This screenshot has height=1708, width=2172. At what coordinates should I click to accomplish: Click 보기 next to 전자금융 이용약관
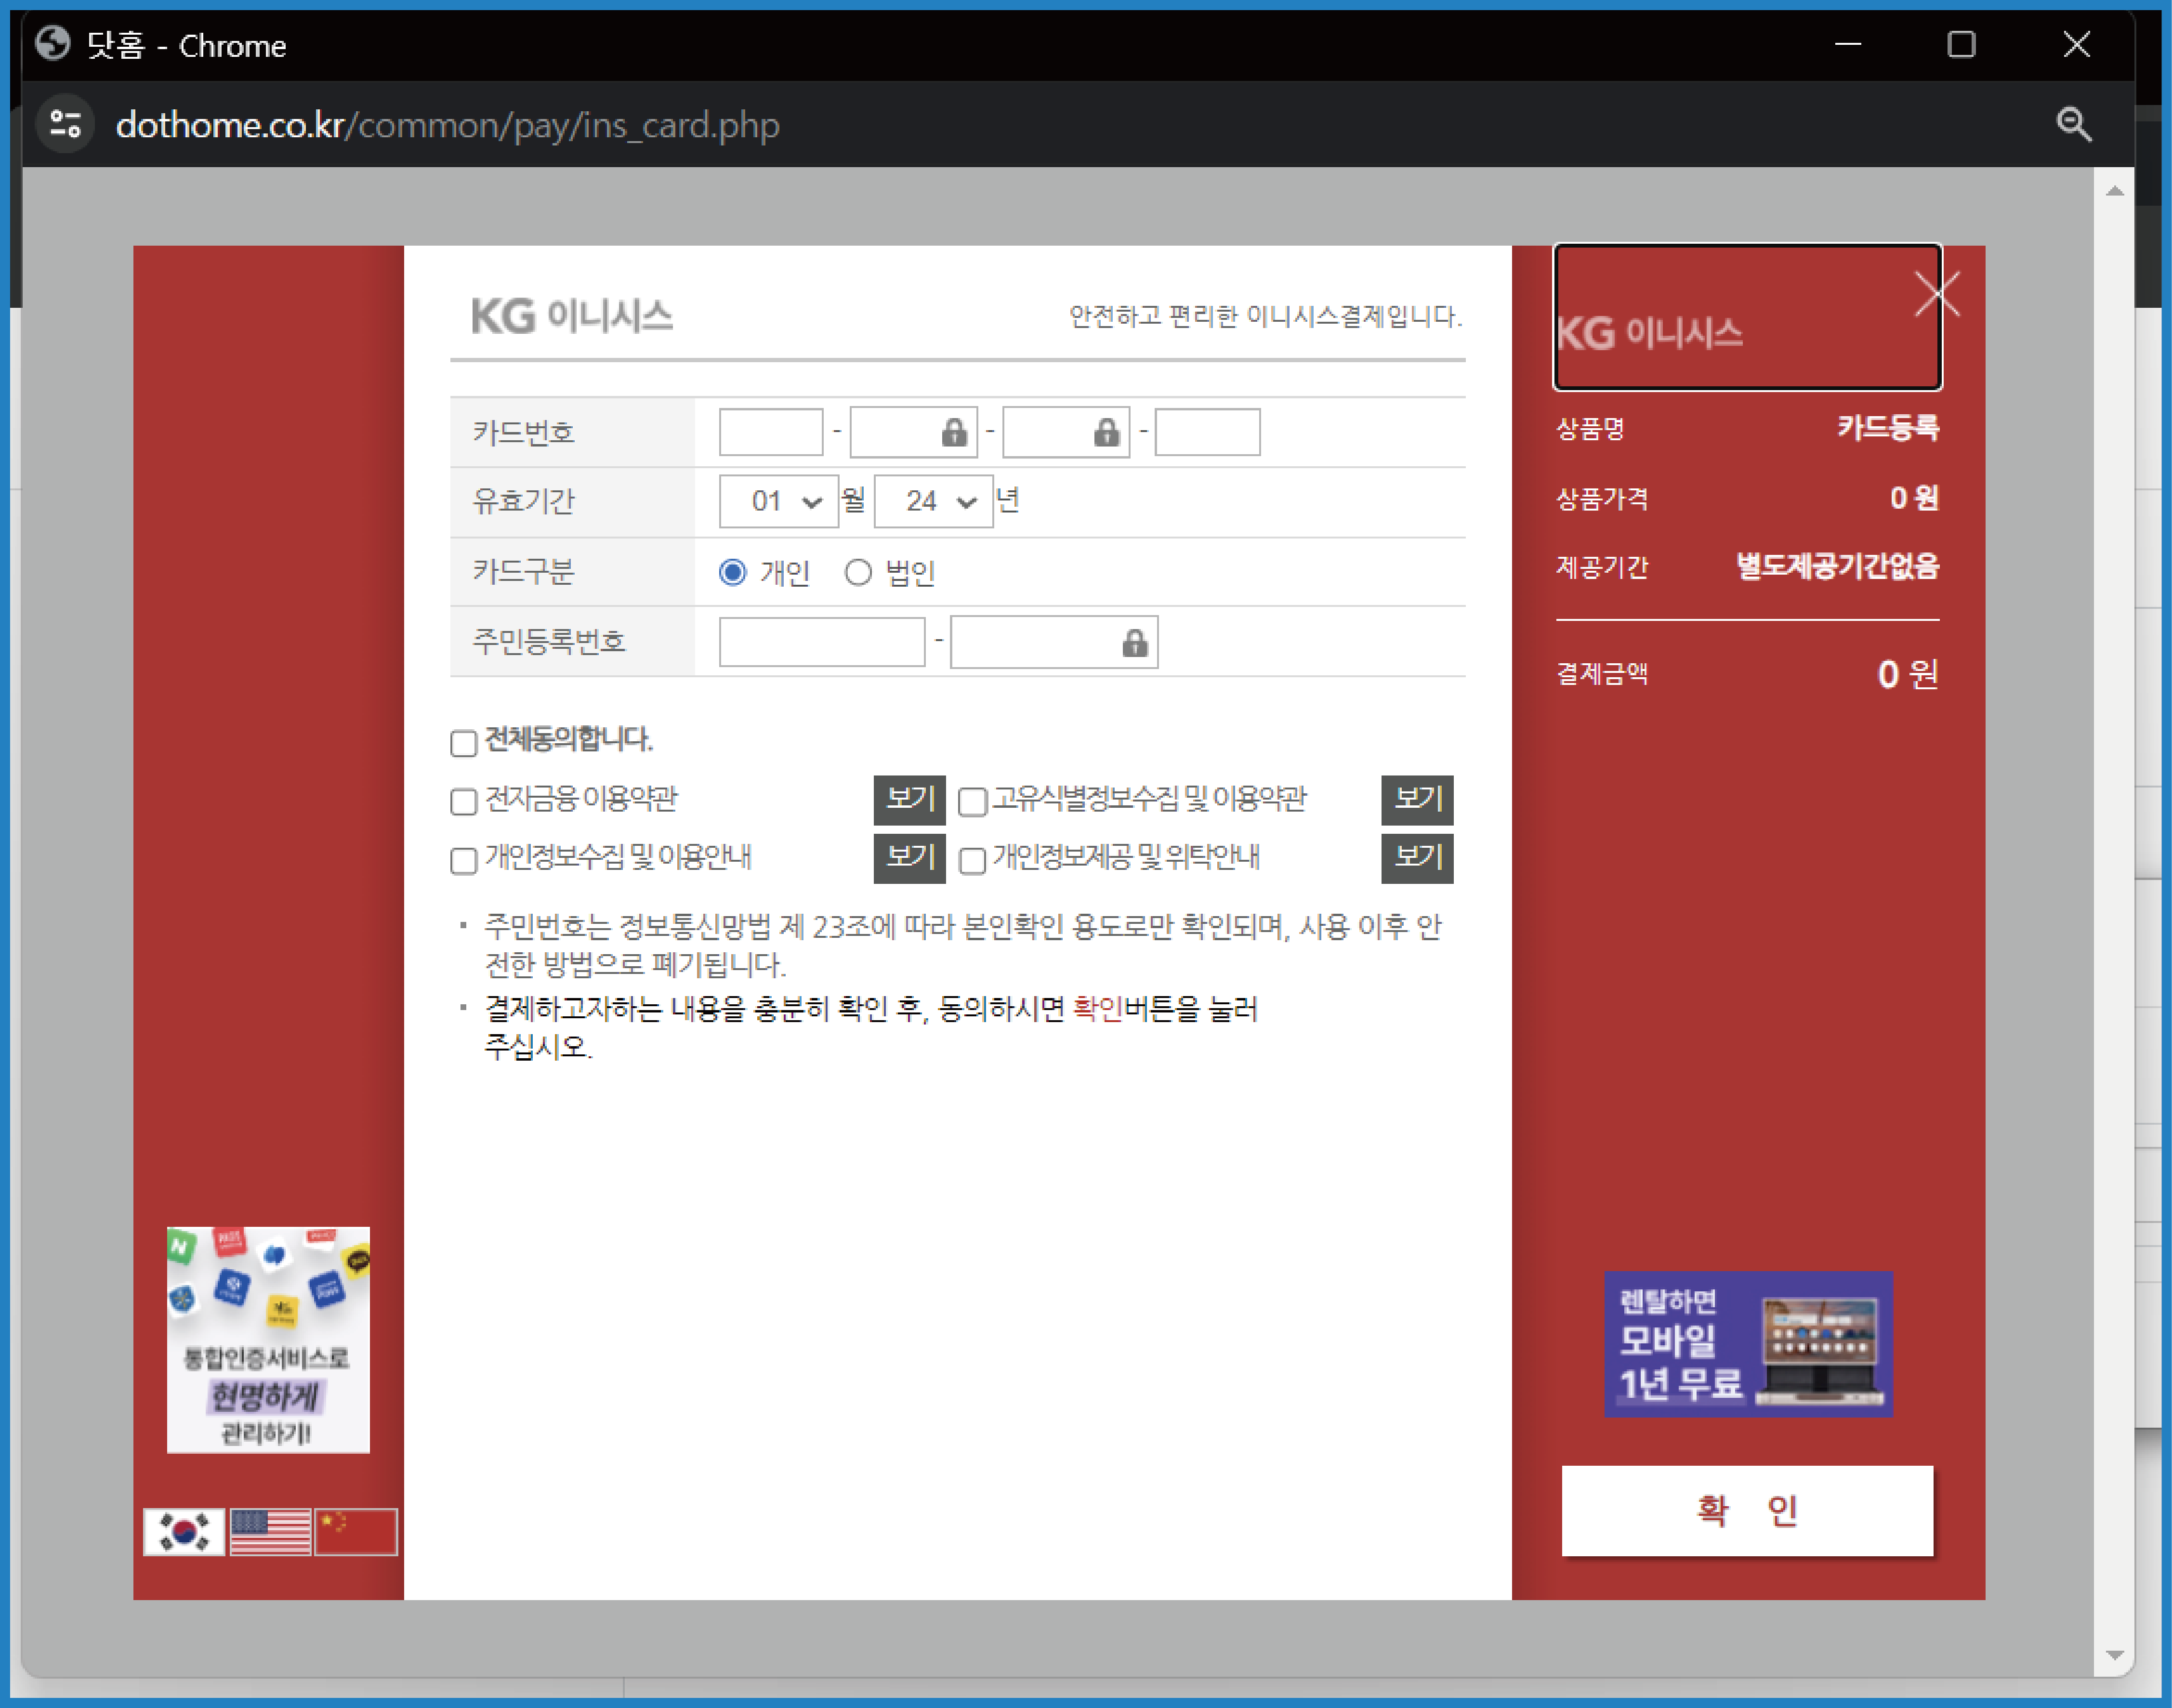tap(909, 799)
